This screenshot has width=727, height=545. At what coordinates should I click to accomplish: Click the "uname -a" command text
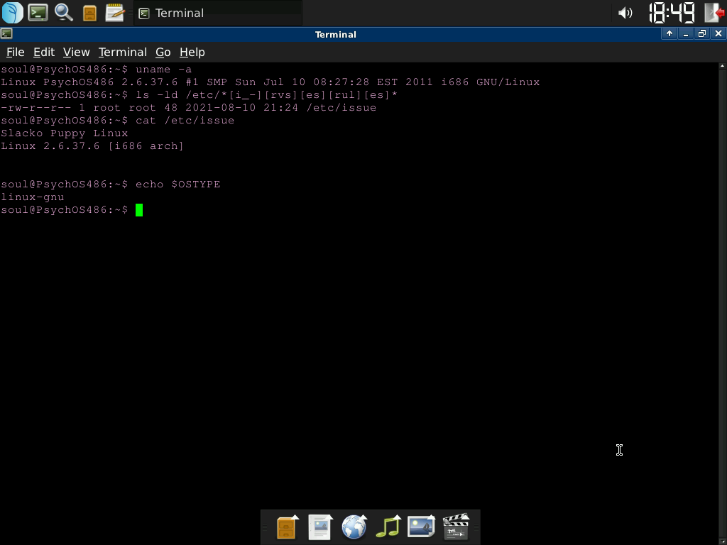163,69
